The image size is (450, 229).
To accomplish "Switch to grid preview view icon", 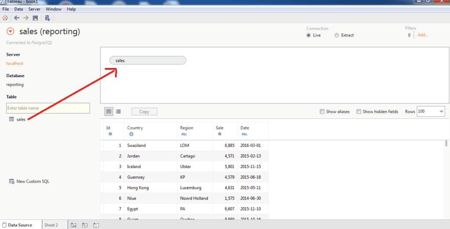I will click(x=109, y=111).
